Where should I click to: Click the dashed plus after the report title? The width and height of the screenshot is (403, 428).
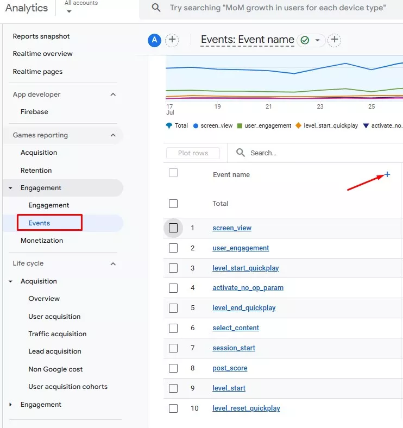click(x=335, y=40)
